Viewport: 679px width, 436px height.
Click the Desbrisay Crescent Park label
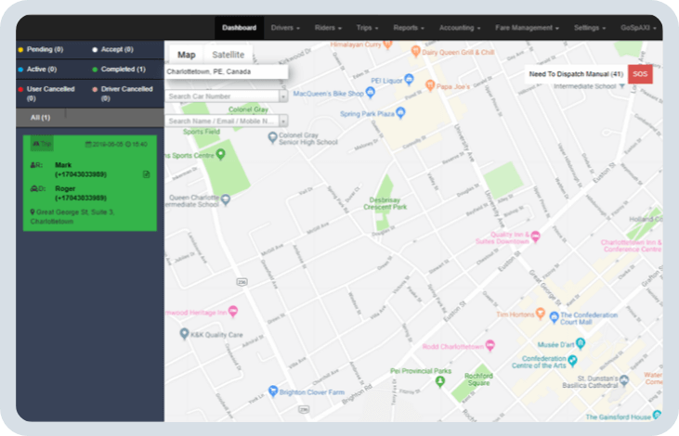coord(385,203)
